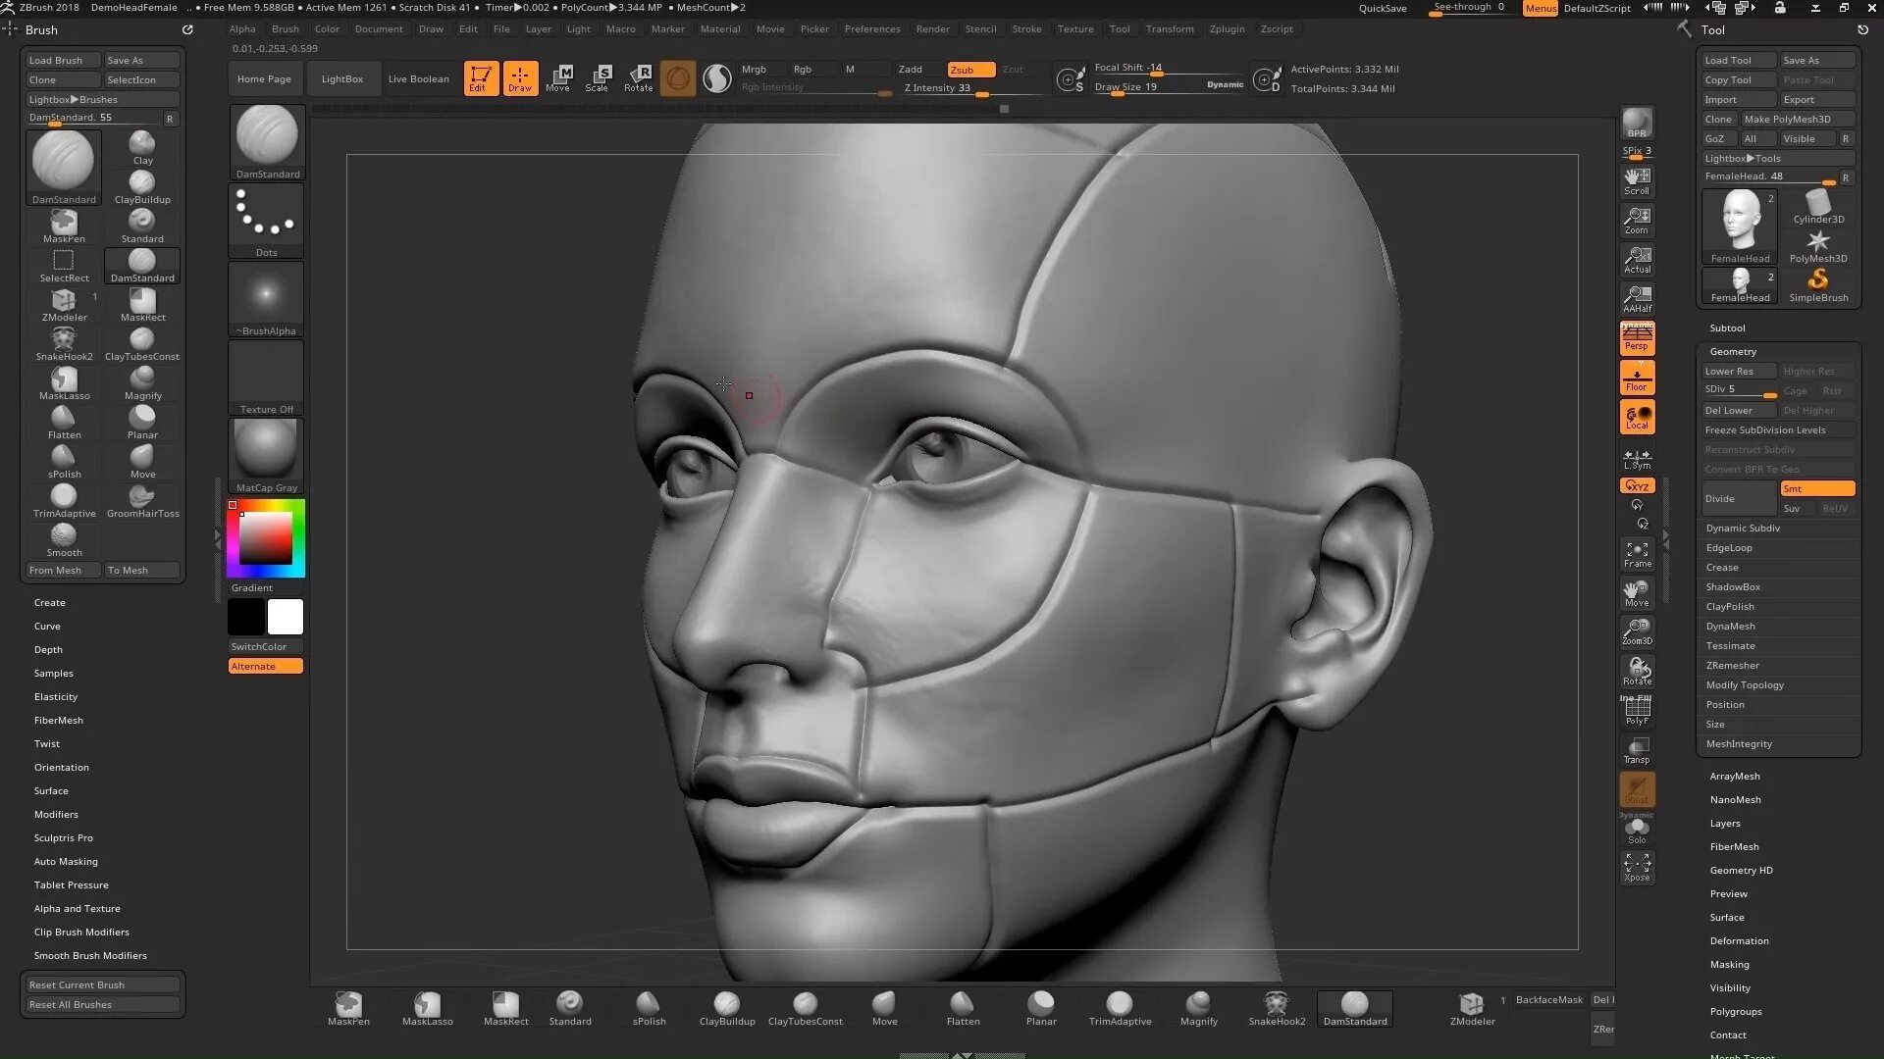Open the Stroke menu
The width and height of the screenshot is (1884, 1059).
(1026, 28)
